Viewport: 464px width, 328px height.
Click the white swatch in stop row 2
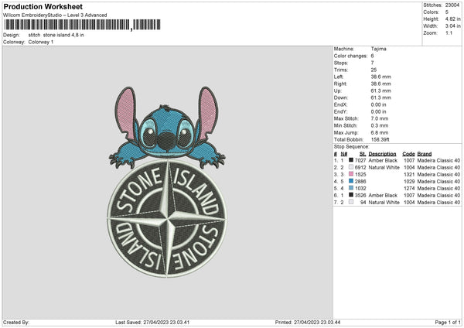(x=351, y=167)
